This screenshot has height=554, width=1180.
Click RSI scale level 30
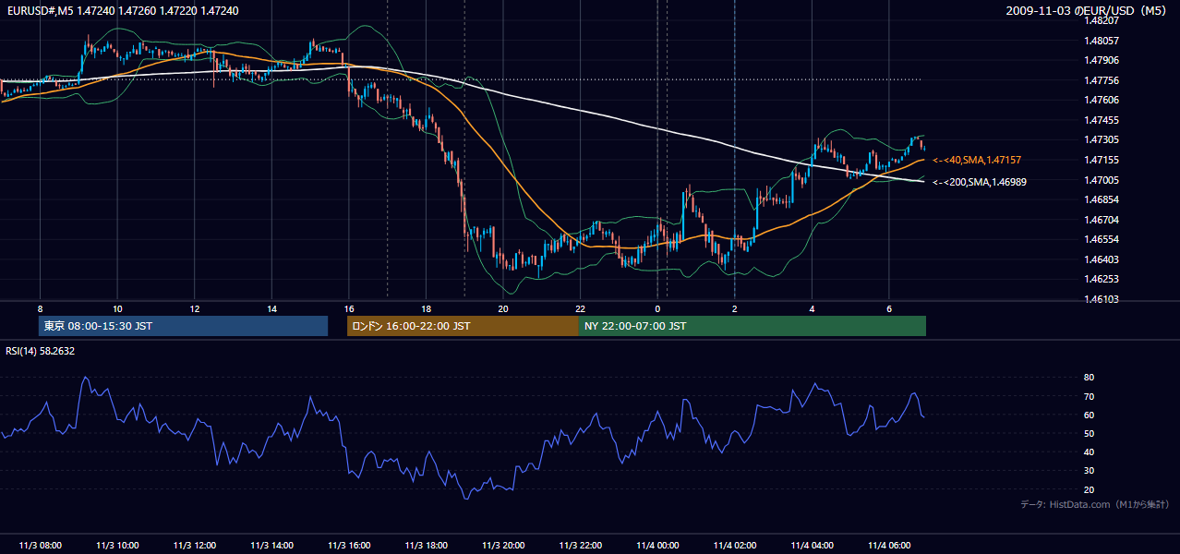tap(1090, 471)
